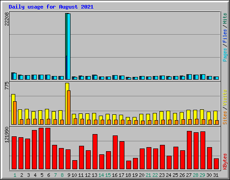Select the red KBytes legend label
Screen dimensions: 230x180
click(x=225, y=162)
